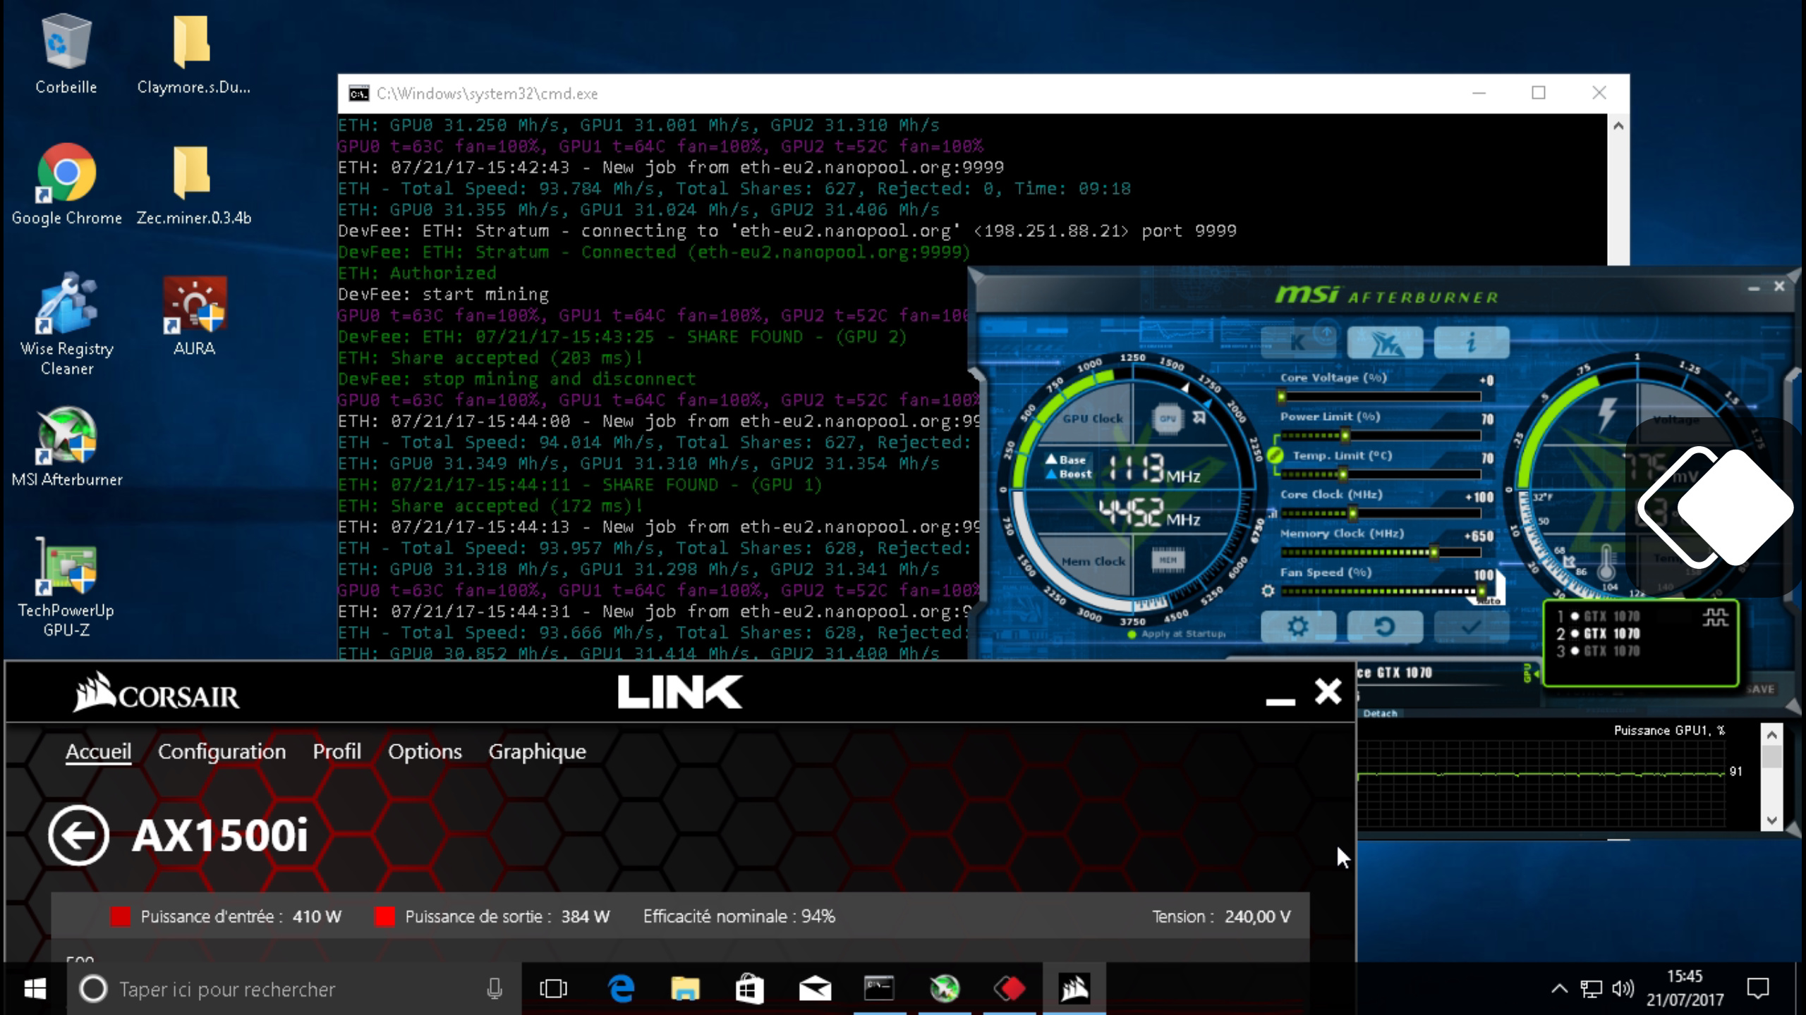Toggle fan speed Auto mode

1489,601
